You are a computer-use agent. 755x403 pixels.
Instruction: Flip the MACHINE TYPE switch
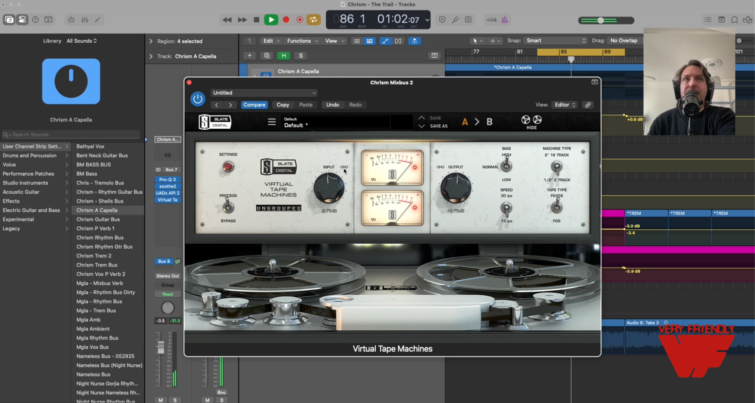pyautogui.click(x=557, y=166)
